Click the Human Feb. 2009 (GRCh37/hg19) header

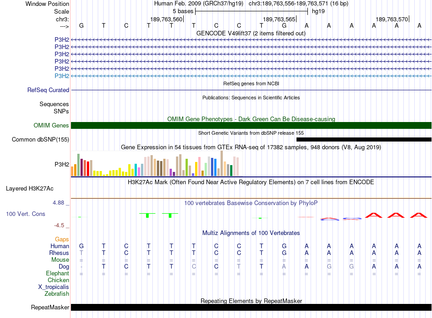[199, 4]
